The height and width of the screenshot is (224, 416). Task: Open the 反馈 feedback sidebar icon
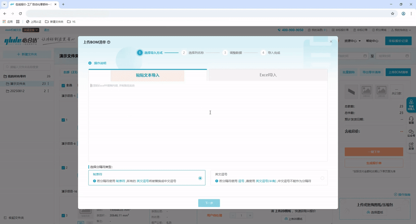click(411, 146)
